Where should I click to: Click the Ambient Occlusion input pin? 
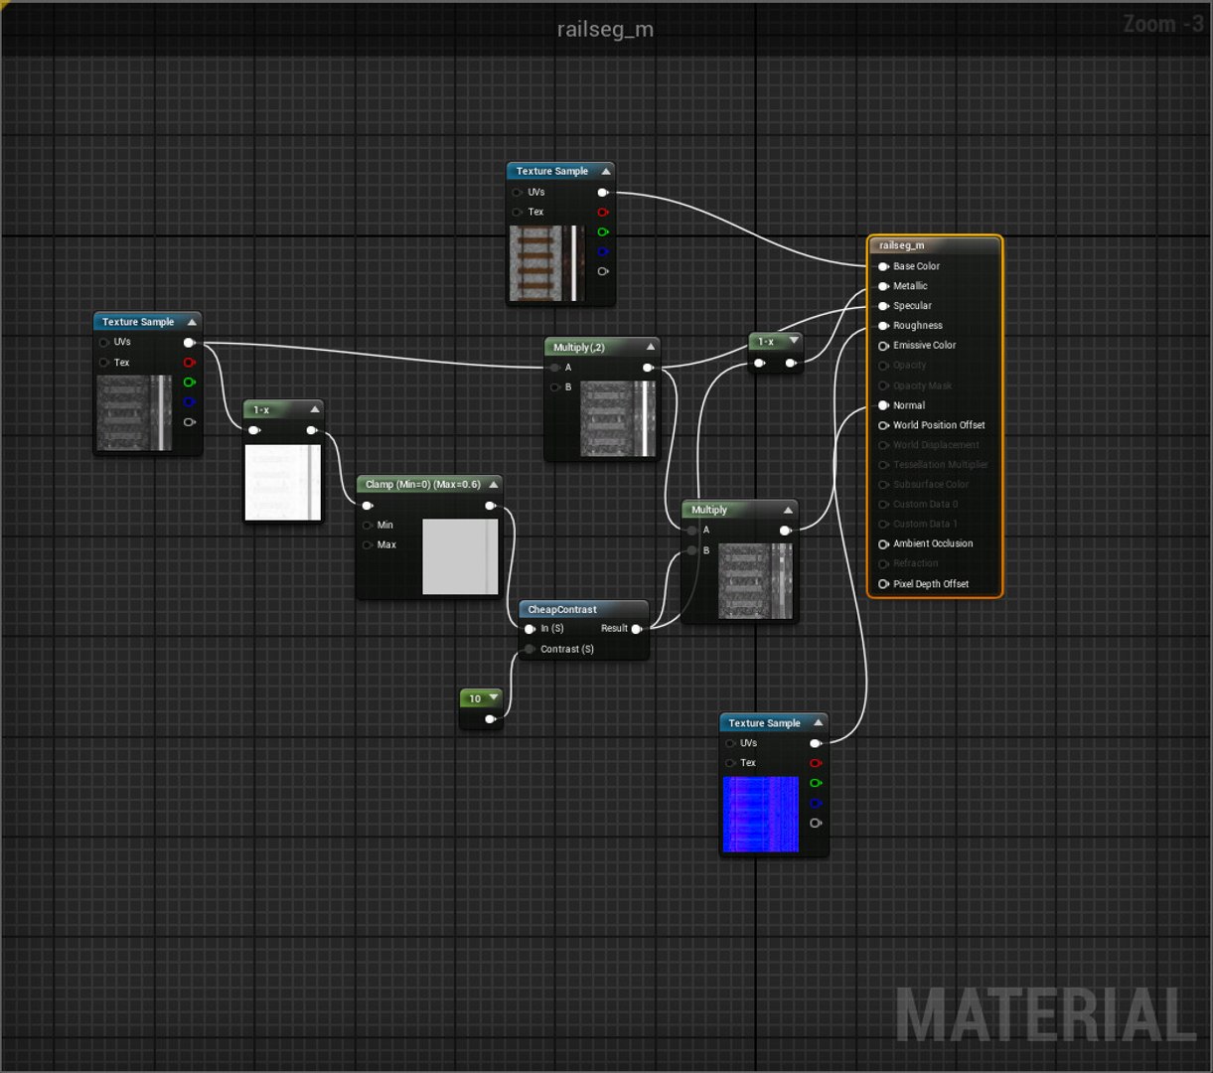883,544
